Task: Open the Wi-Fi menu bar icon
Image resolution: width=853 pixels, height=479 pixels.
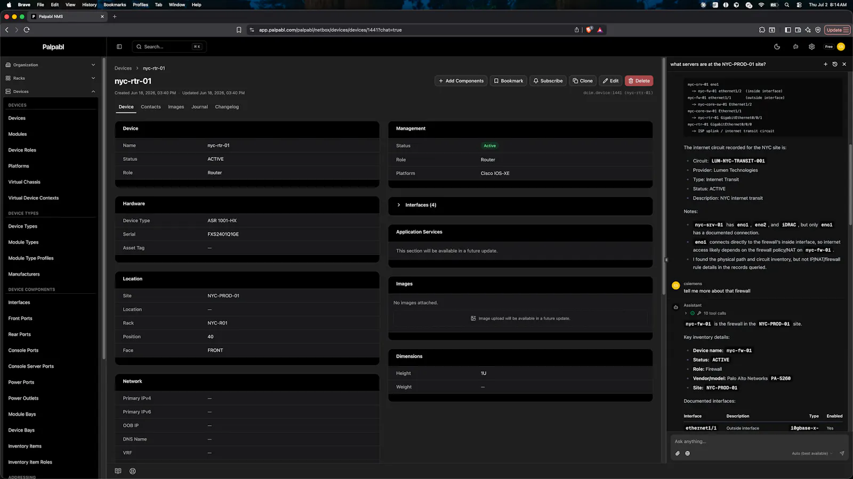Action: coord(761,5)
